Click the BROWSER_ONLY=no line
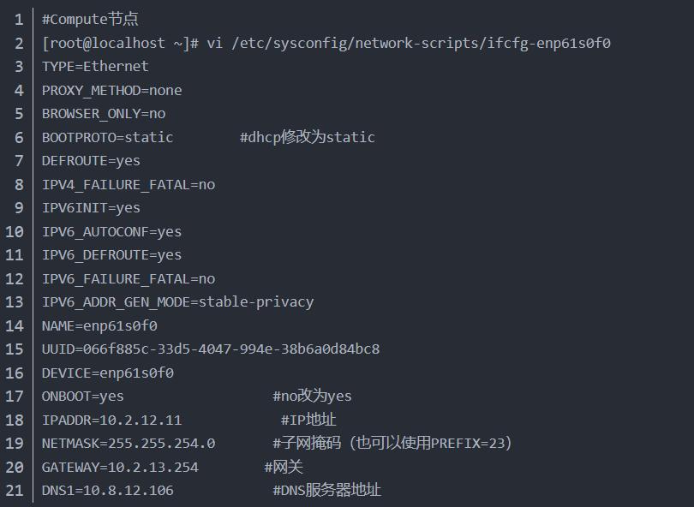The width and height of the screenshot is (694, 507). (104, 113)
